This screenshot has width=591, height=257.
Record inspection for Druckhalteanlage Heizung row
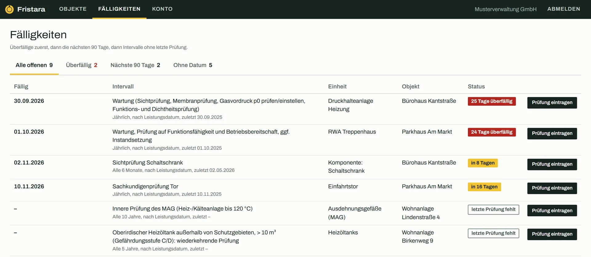click(x=552, y=103)
